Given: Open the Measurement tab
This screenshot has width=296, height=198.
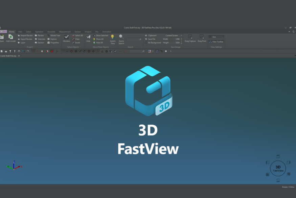Looking at the screenshot, I should click(x=65, y=32).
